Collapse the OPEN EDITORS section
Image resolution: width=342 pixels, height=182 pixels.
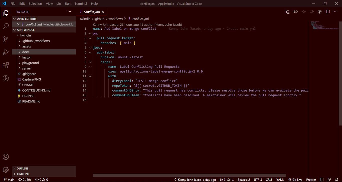pyautogui.click(x=44, y=19)
